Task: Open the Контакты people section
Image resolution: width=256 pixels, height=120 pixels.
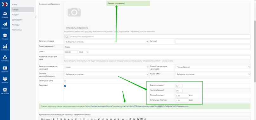Action: [5, 80]
